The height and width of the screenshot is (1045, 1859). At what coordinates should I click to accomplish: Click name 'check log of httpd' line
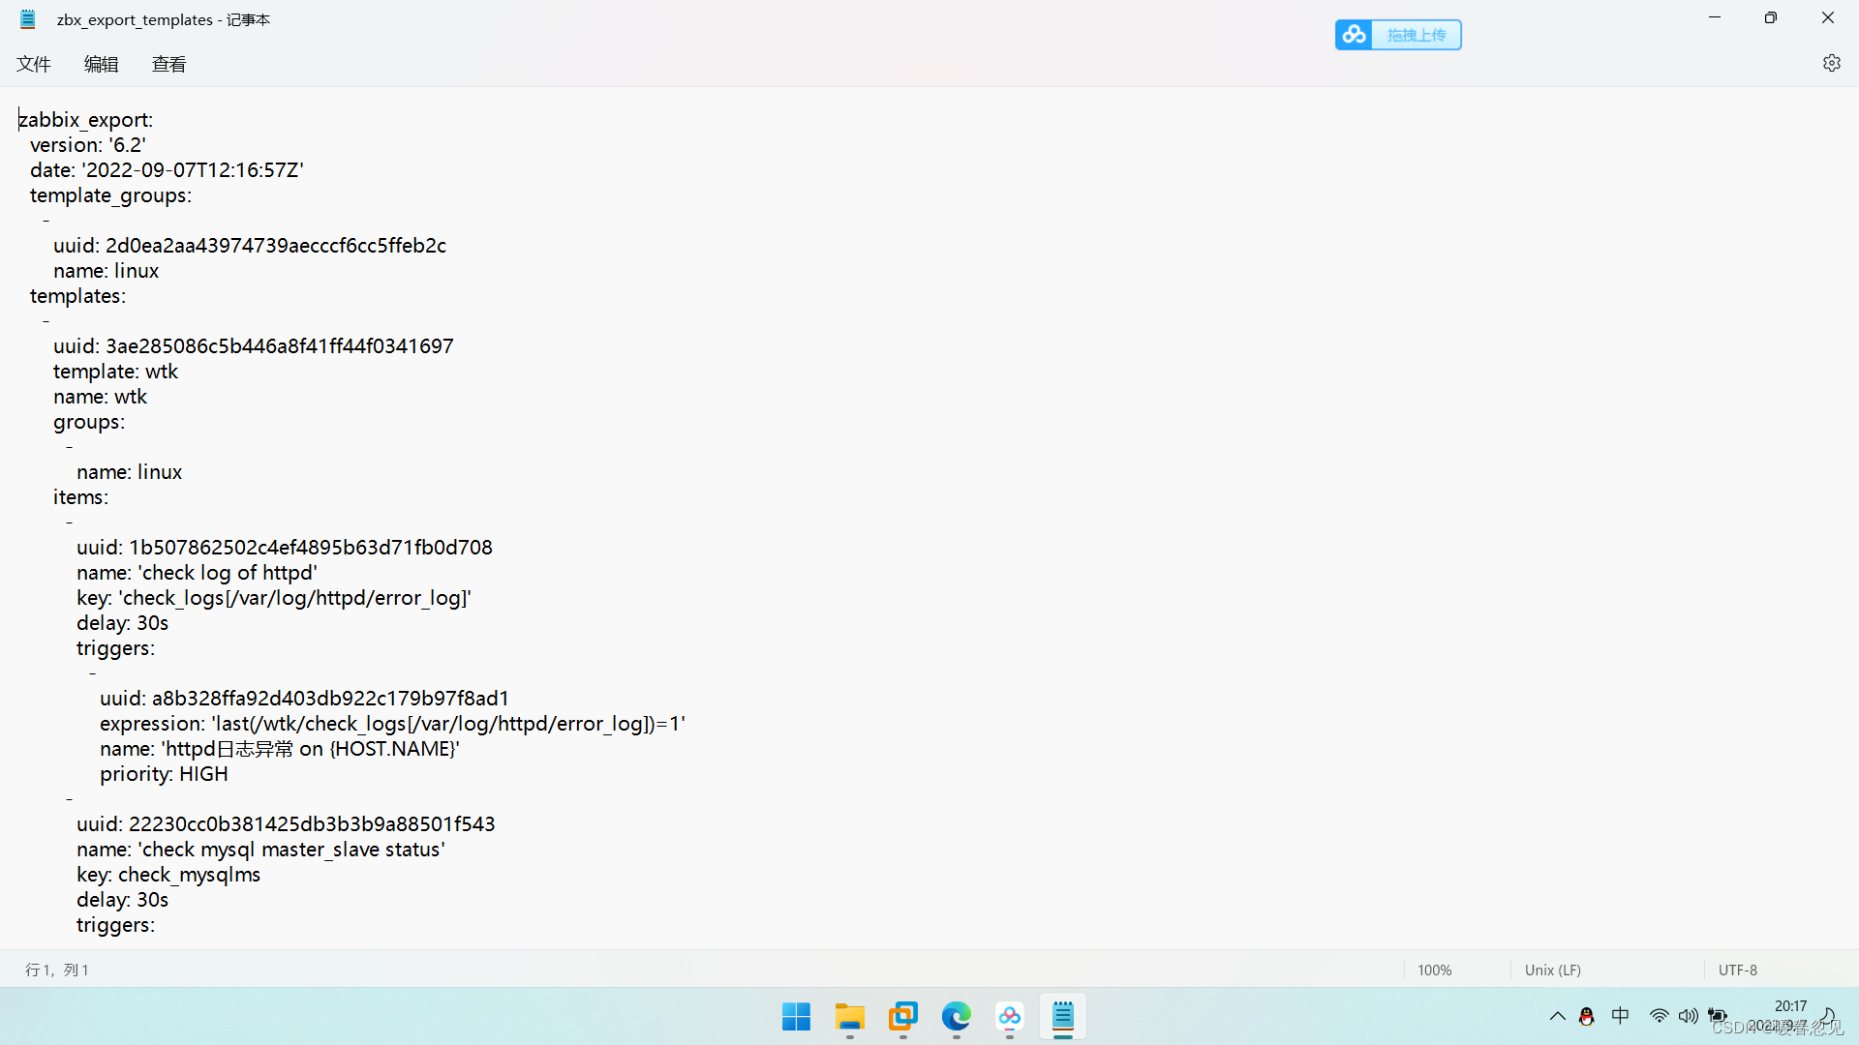[197, 573]
